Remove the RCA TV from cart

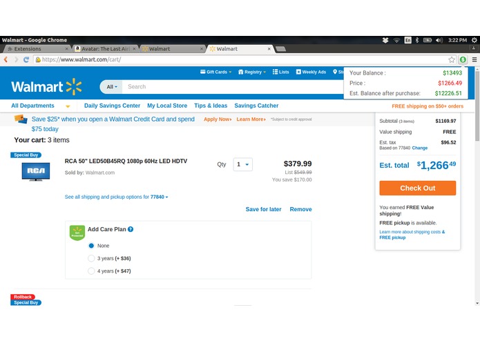[300, 209]
